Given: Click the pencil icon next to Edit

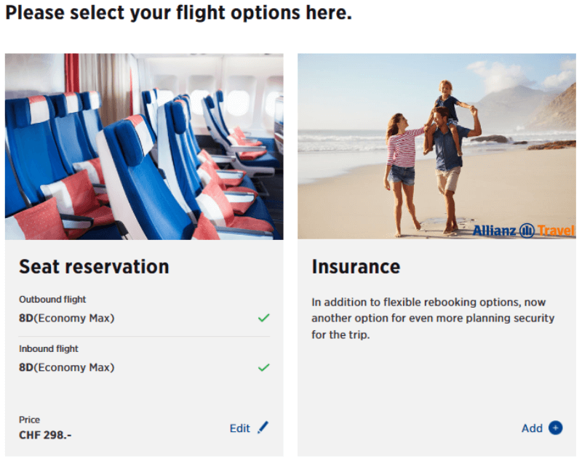Looking at the screenshot, I should (x=263, y=428).
